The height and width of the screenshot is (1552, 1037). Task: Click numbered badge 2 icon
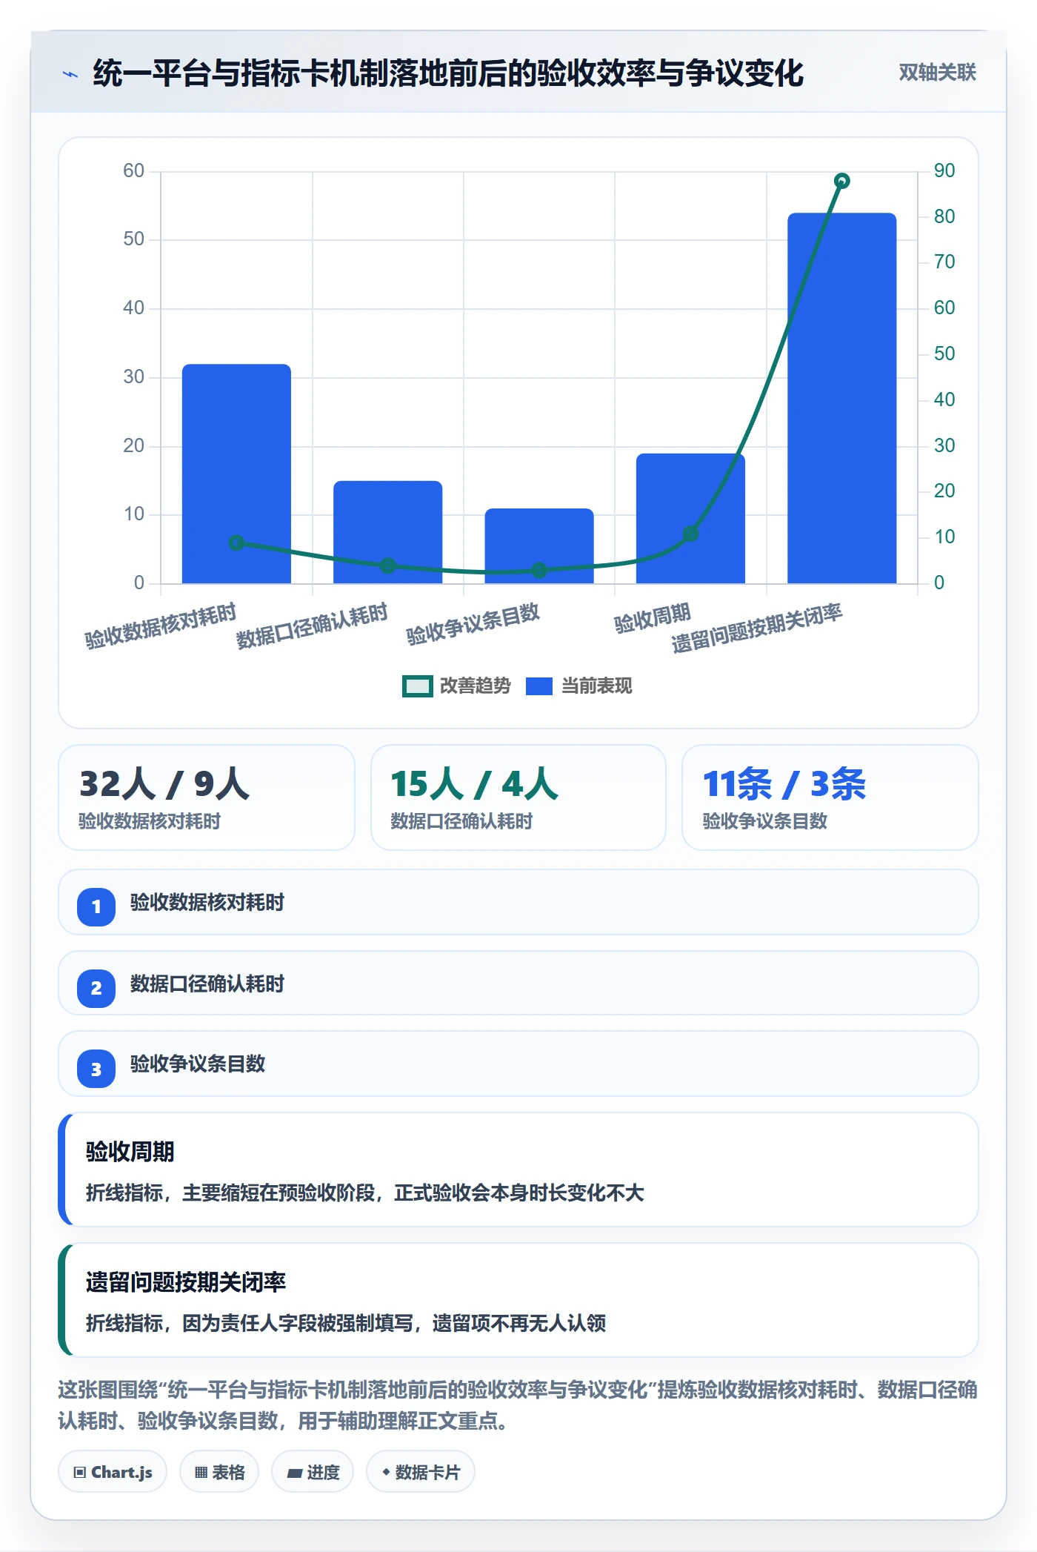pyautogui.click(x=96, y=988)
